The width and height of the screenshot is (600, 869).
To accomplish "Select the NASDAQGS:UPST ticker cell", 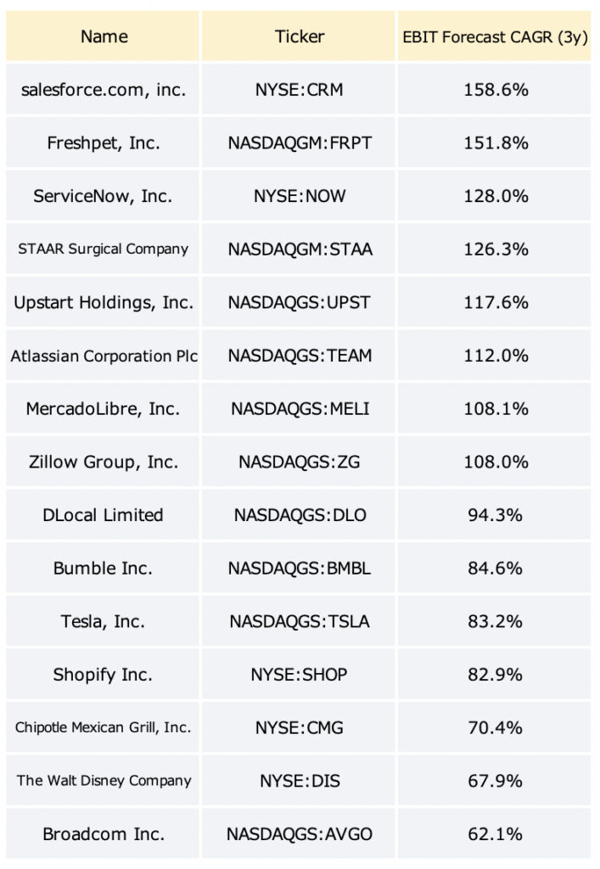I will (299, 302).
